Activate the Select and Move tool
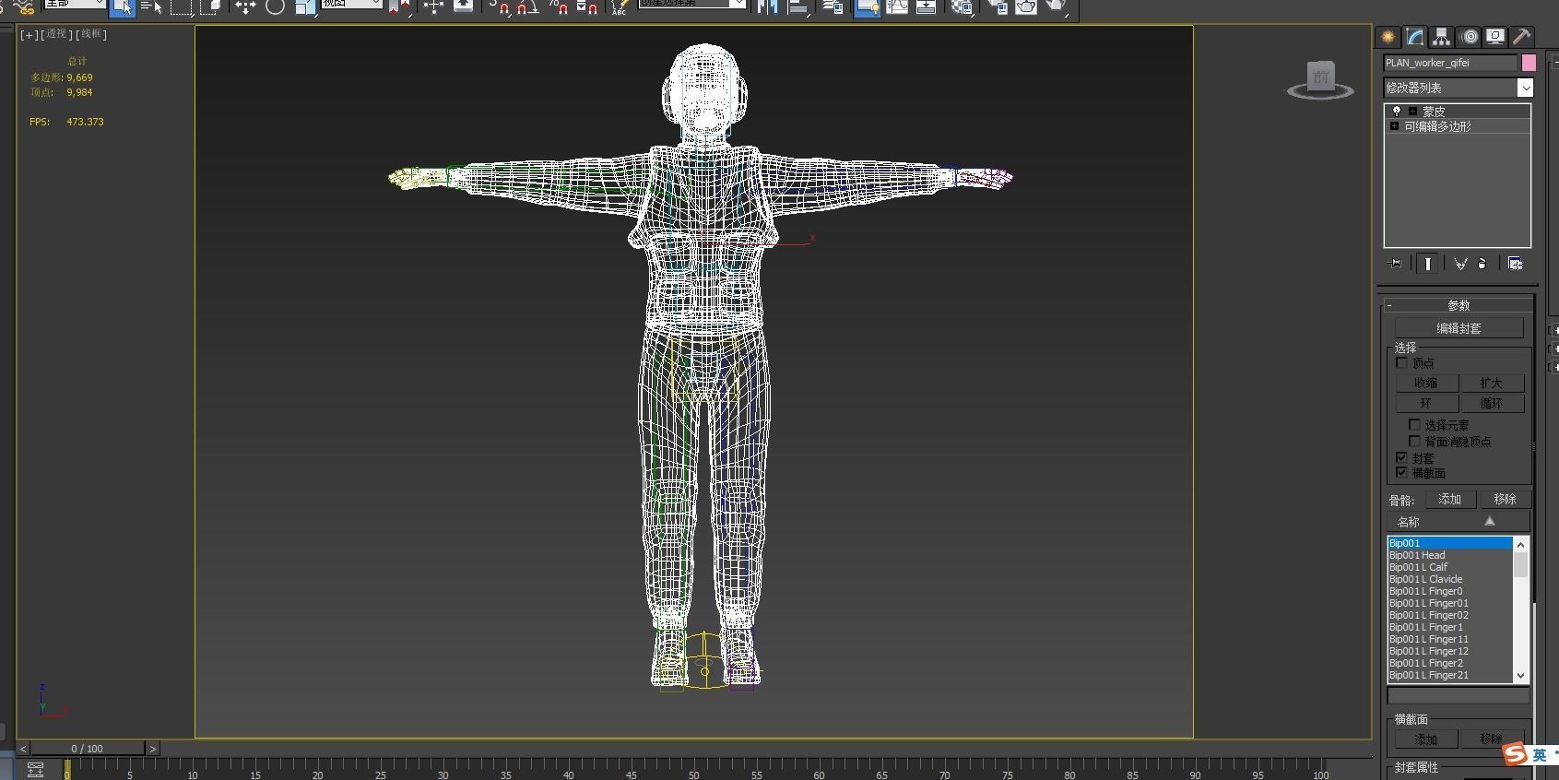Image resolution: width=1559 pixels, height=780 pixels. pyautogui.click(x=245, y=7)
